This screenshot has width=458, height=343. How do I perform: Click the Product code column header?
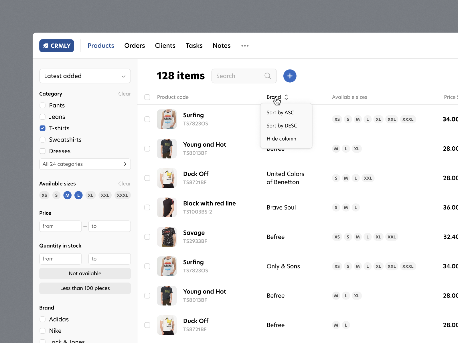tap(173, 97)
